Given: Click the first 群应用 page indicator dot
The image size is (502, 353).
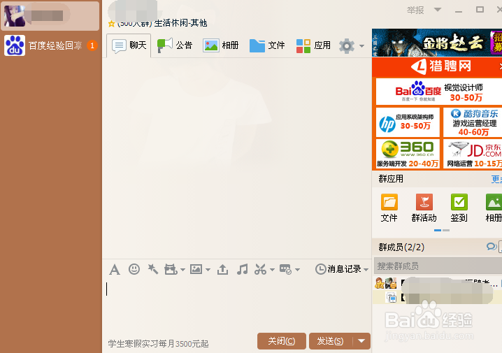Looking at the screenshot, I should [x=438, y=231].
